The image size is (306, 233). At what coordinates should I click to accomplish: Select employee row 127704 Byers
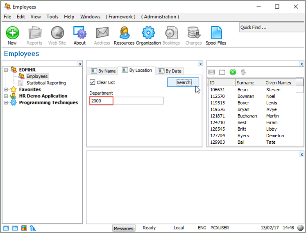(x=252, y=136)
